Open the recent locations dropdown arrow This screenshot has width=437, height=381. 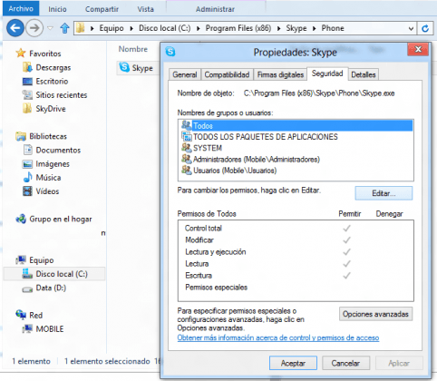tap(50, 28)
